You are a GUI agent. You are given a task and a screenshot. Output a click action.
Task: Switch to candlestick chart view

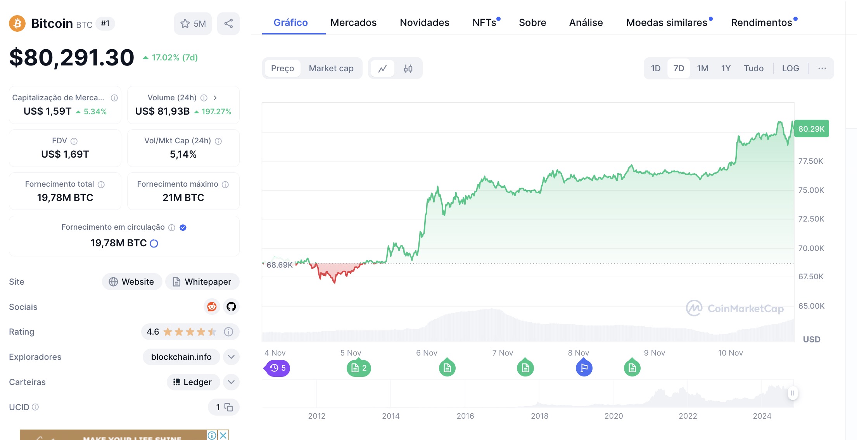(408, 69)
